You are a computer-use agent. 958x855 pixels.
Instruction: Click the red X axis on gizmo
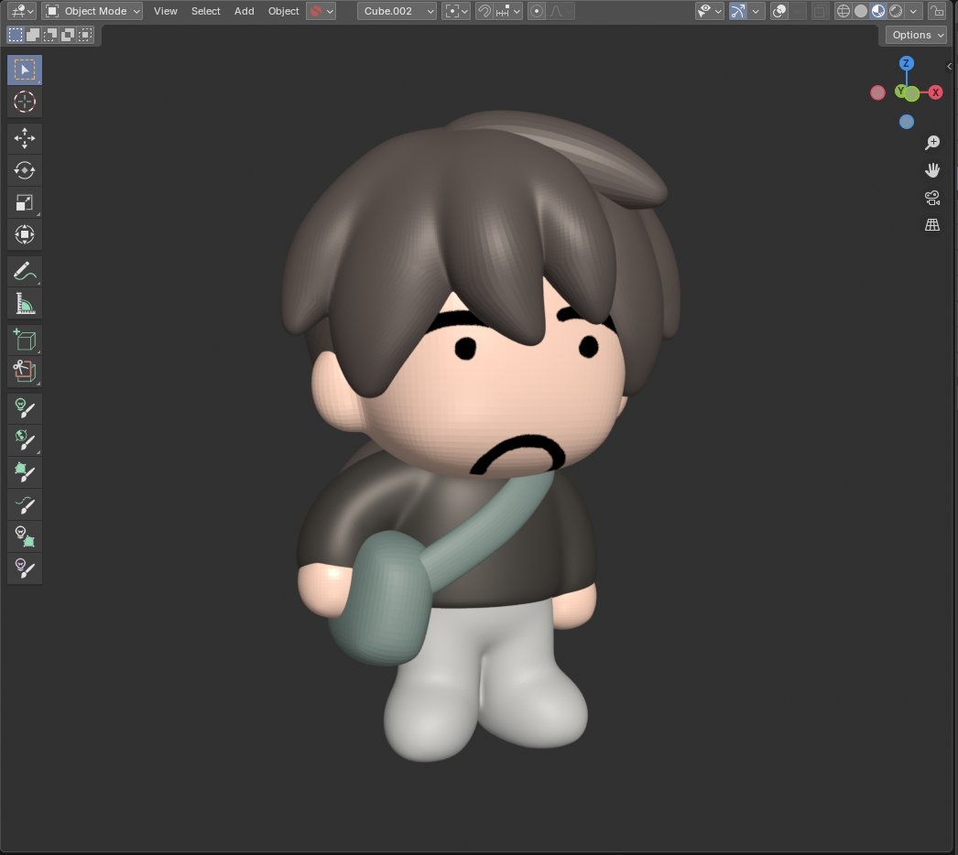935,92
